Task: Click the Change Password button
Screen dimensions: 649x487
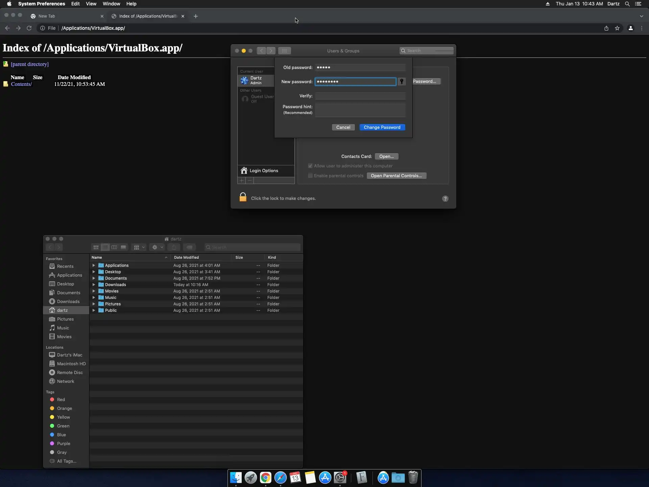Action: coord(382,127)
